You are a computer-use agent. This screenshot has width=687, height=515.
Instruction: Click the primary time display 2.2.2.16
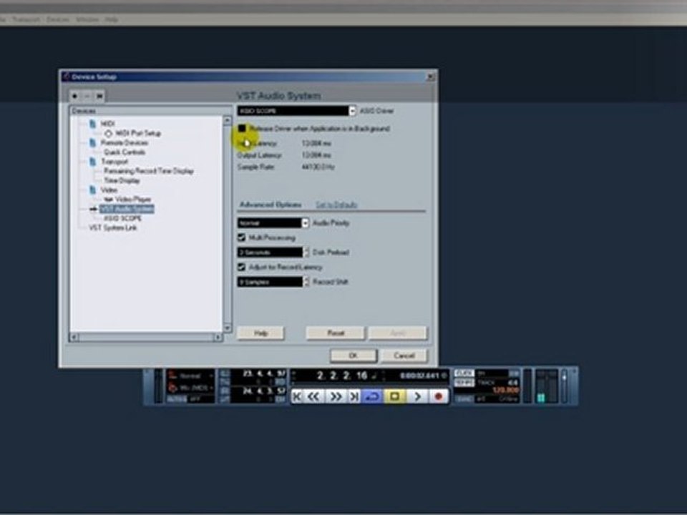tap(342, 376)
